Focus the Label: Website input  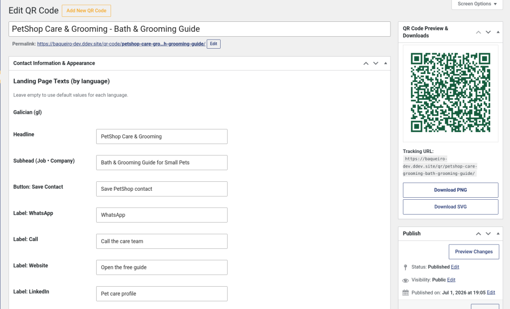pos(162,267)
